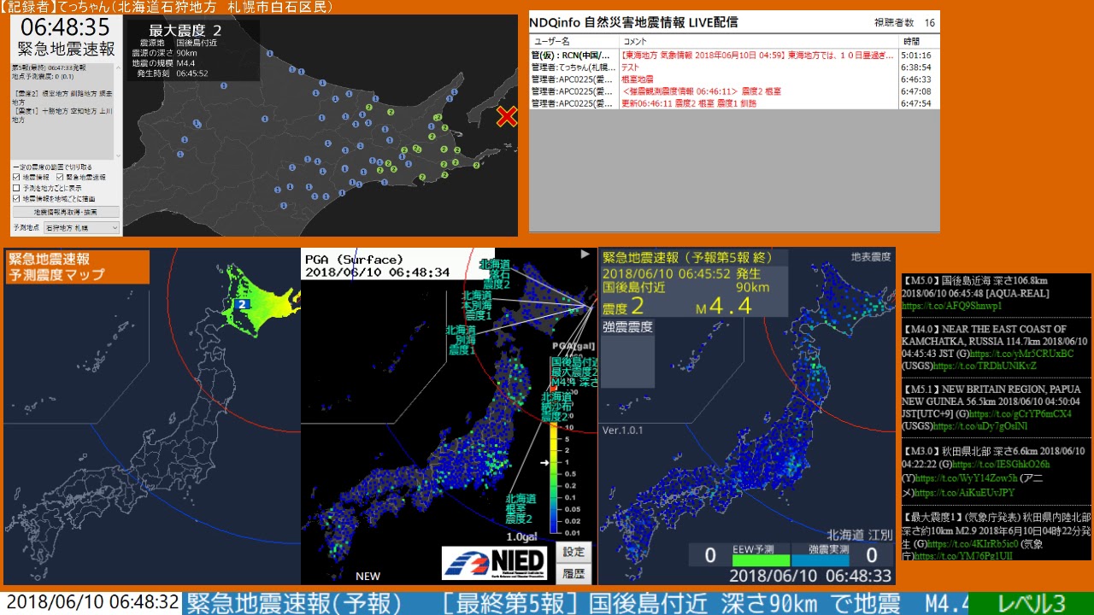The image size is (1094, 615).
Task: Click the NIED logo
Action: pyautogui.click(x=494, y=562)
